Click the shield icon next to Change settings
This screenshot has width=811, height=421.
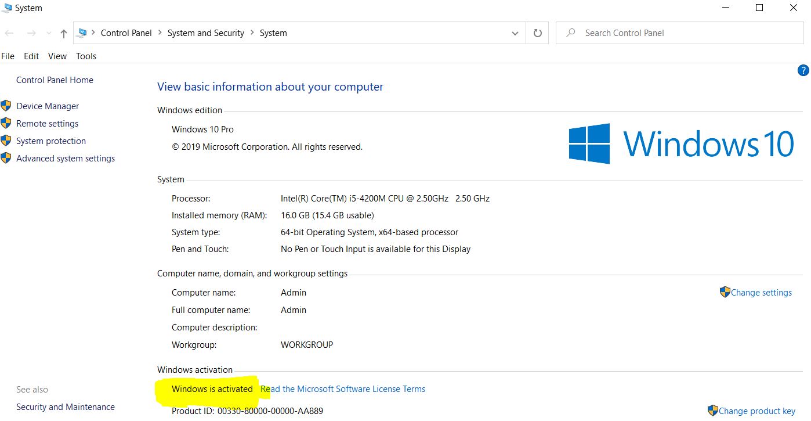pyautogui.click(x=725, y=292)
